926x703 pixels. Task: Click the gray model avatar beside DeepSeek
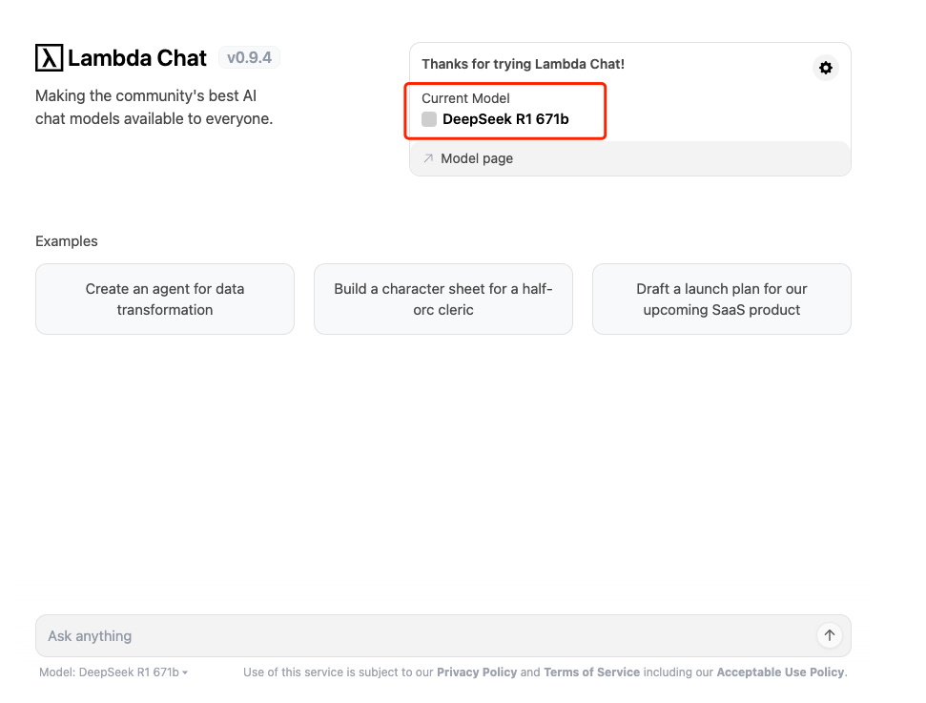point(429,119)
